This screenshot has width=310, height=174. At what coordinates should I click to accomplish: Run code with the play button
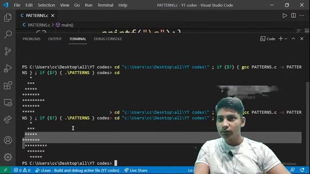285,15
